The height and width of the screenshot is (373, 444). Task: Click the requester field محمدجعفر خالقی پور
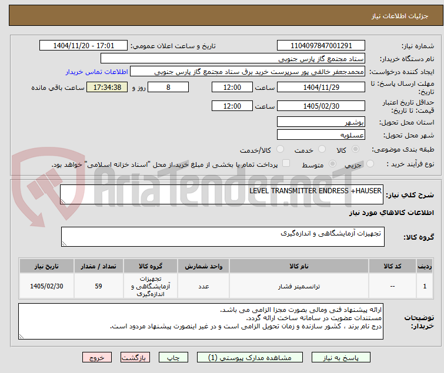248,72
